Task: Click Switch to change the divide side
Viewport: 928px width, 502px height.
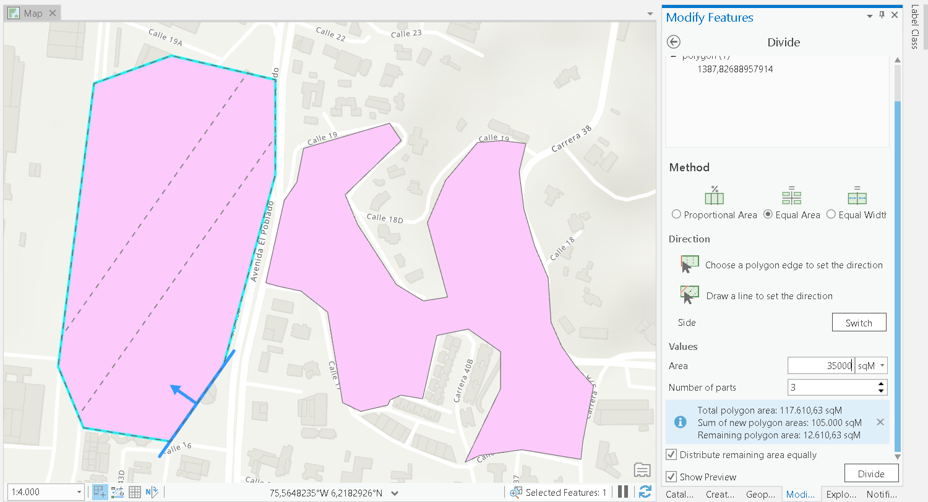Action: (859, 322)
